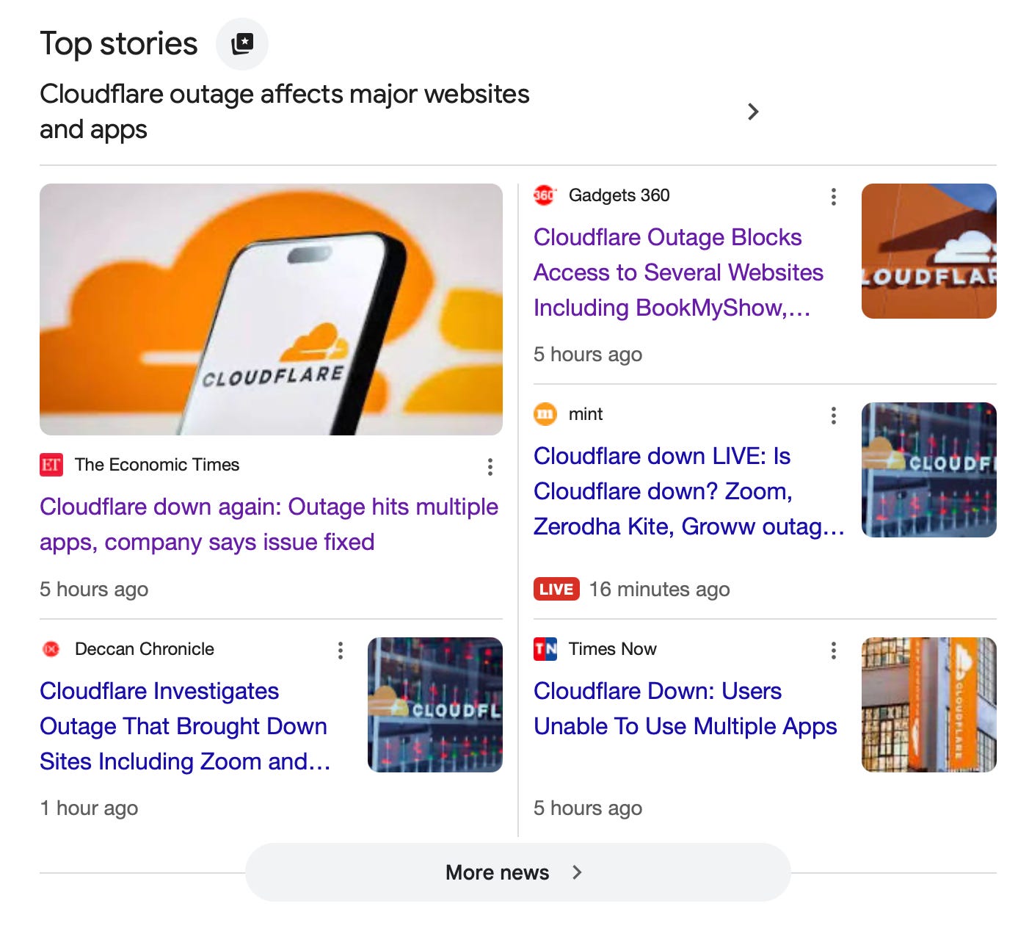Viewport: 1029px width, 931px height.
Task: Click the mint logo icon
Action: click(545, 414)
